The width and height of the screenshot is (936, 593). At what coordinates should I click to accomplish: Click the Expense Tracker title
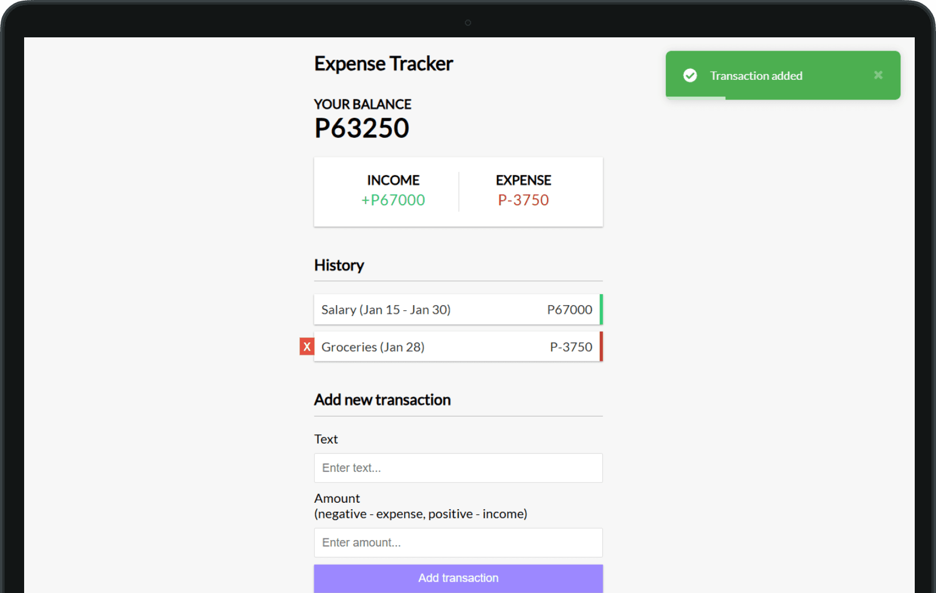pyautogui.click(x=383, y=64)
